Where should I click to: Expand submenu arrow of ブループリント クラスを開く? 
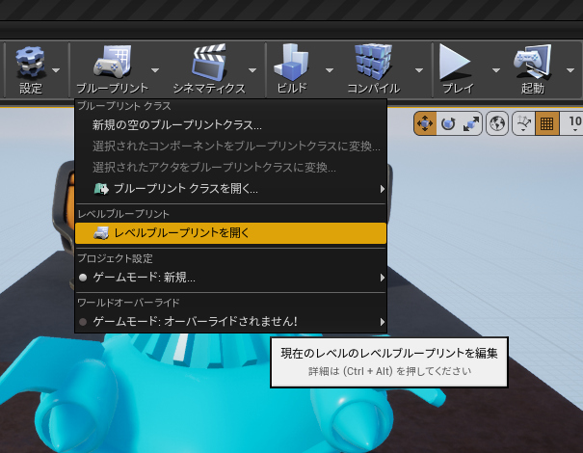pyautogui.click(x=383, y=189)
